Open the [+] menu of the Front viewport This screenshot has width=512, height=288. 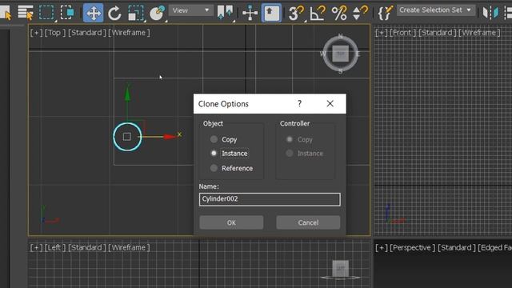click(382, 33)
